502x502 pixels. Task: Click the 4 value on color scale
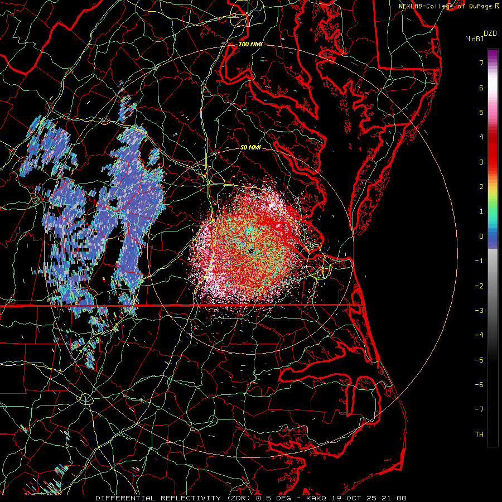[481, 137]
